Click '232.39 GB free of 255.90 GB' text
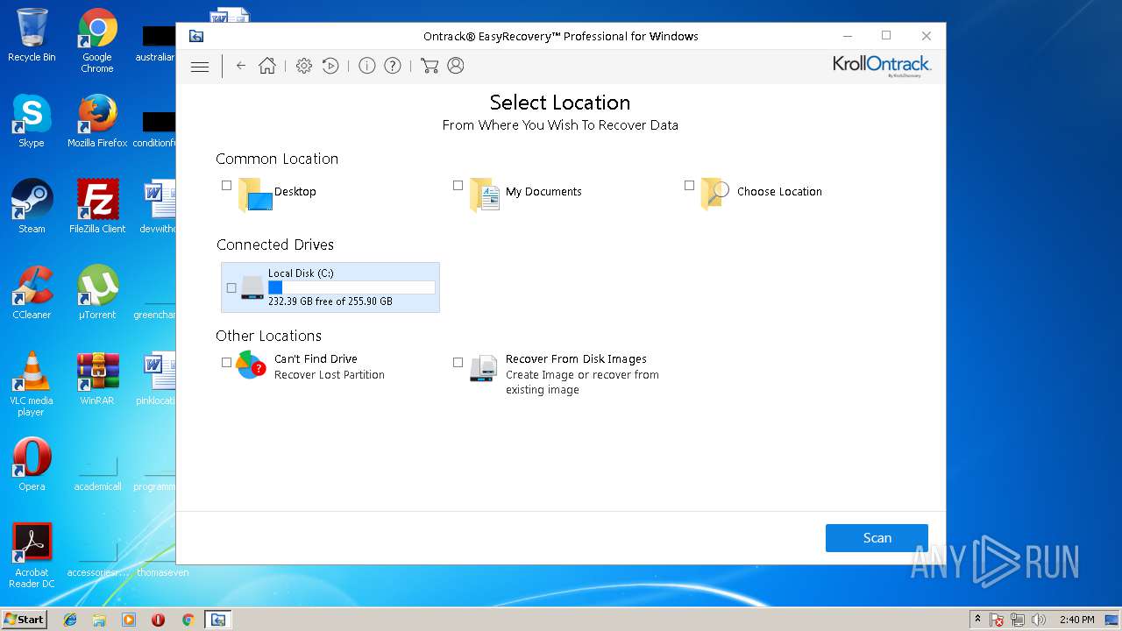 pos(330,301)
